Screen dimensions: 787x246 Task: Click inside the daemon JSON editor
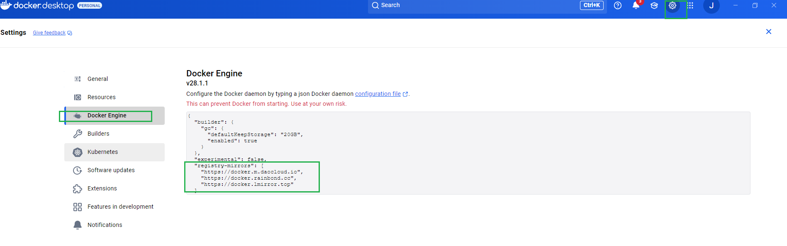[468, 153]
